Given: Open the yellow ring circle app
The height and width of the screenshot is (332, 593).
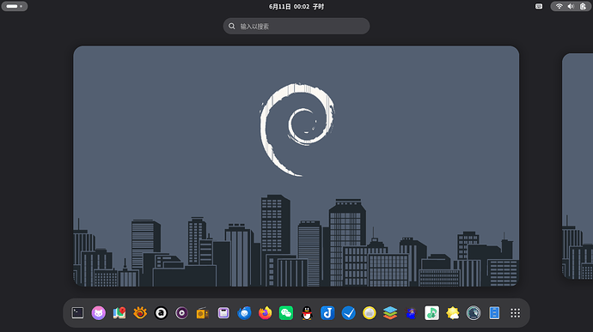Looking at the screenshot, I should pyautogui.click(x=369, y=313).
